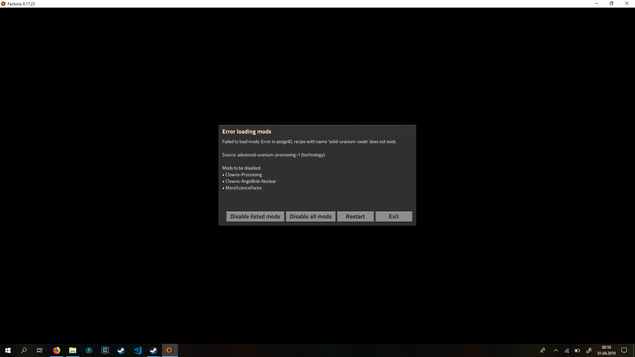This screenshot has width=635, height=357.
Task: Open the teal E-shaped editor taskbar icon
Action: coord(105,350)
